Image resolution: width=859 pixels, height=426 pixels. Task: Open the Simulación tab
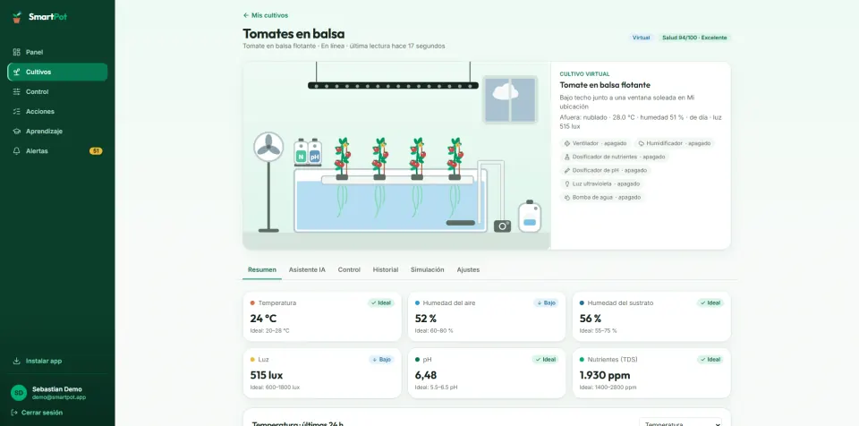[x=428, y=269]
